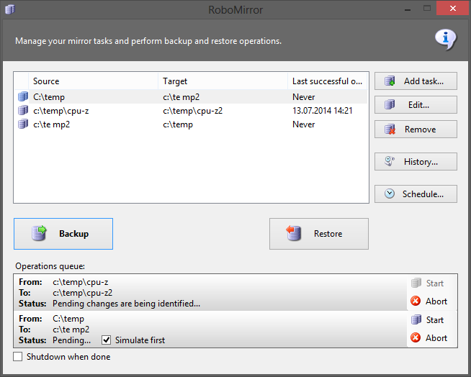Click the Last successful column header

328,81
